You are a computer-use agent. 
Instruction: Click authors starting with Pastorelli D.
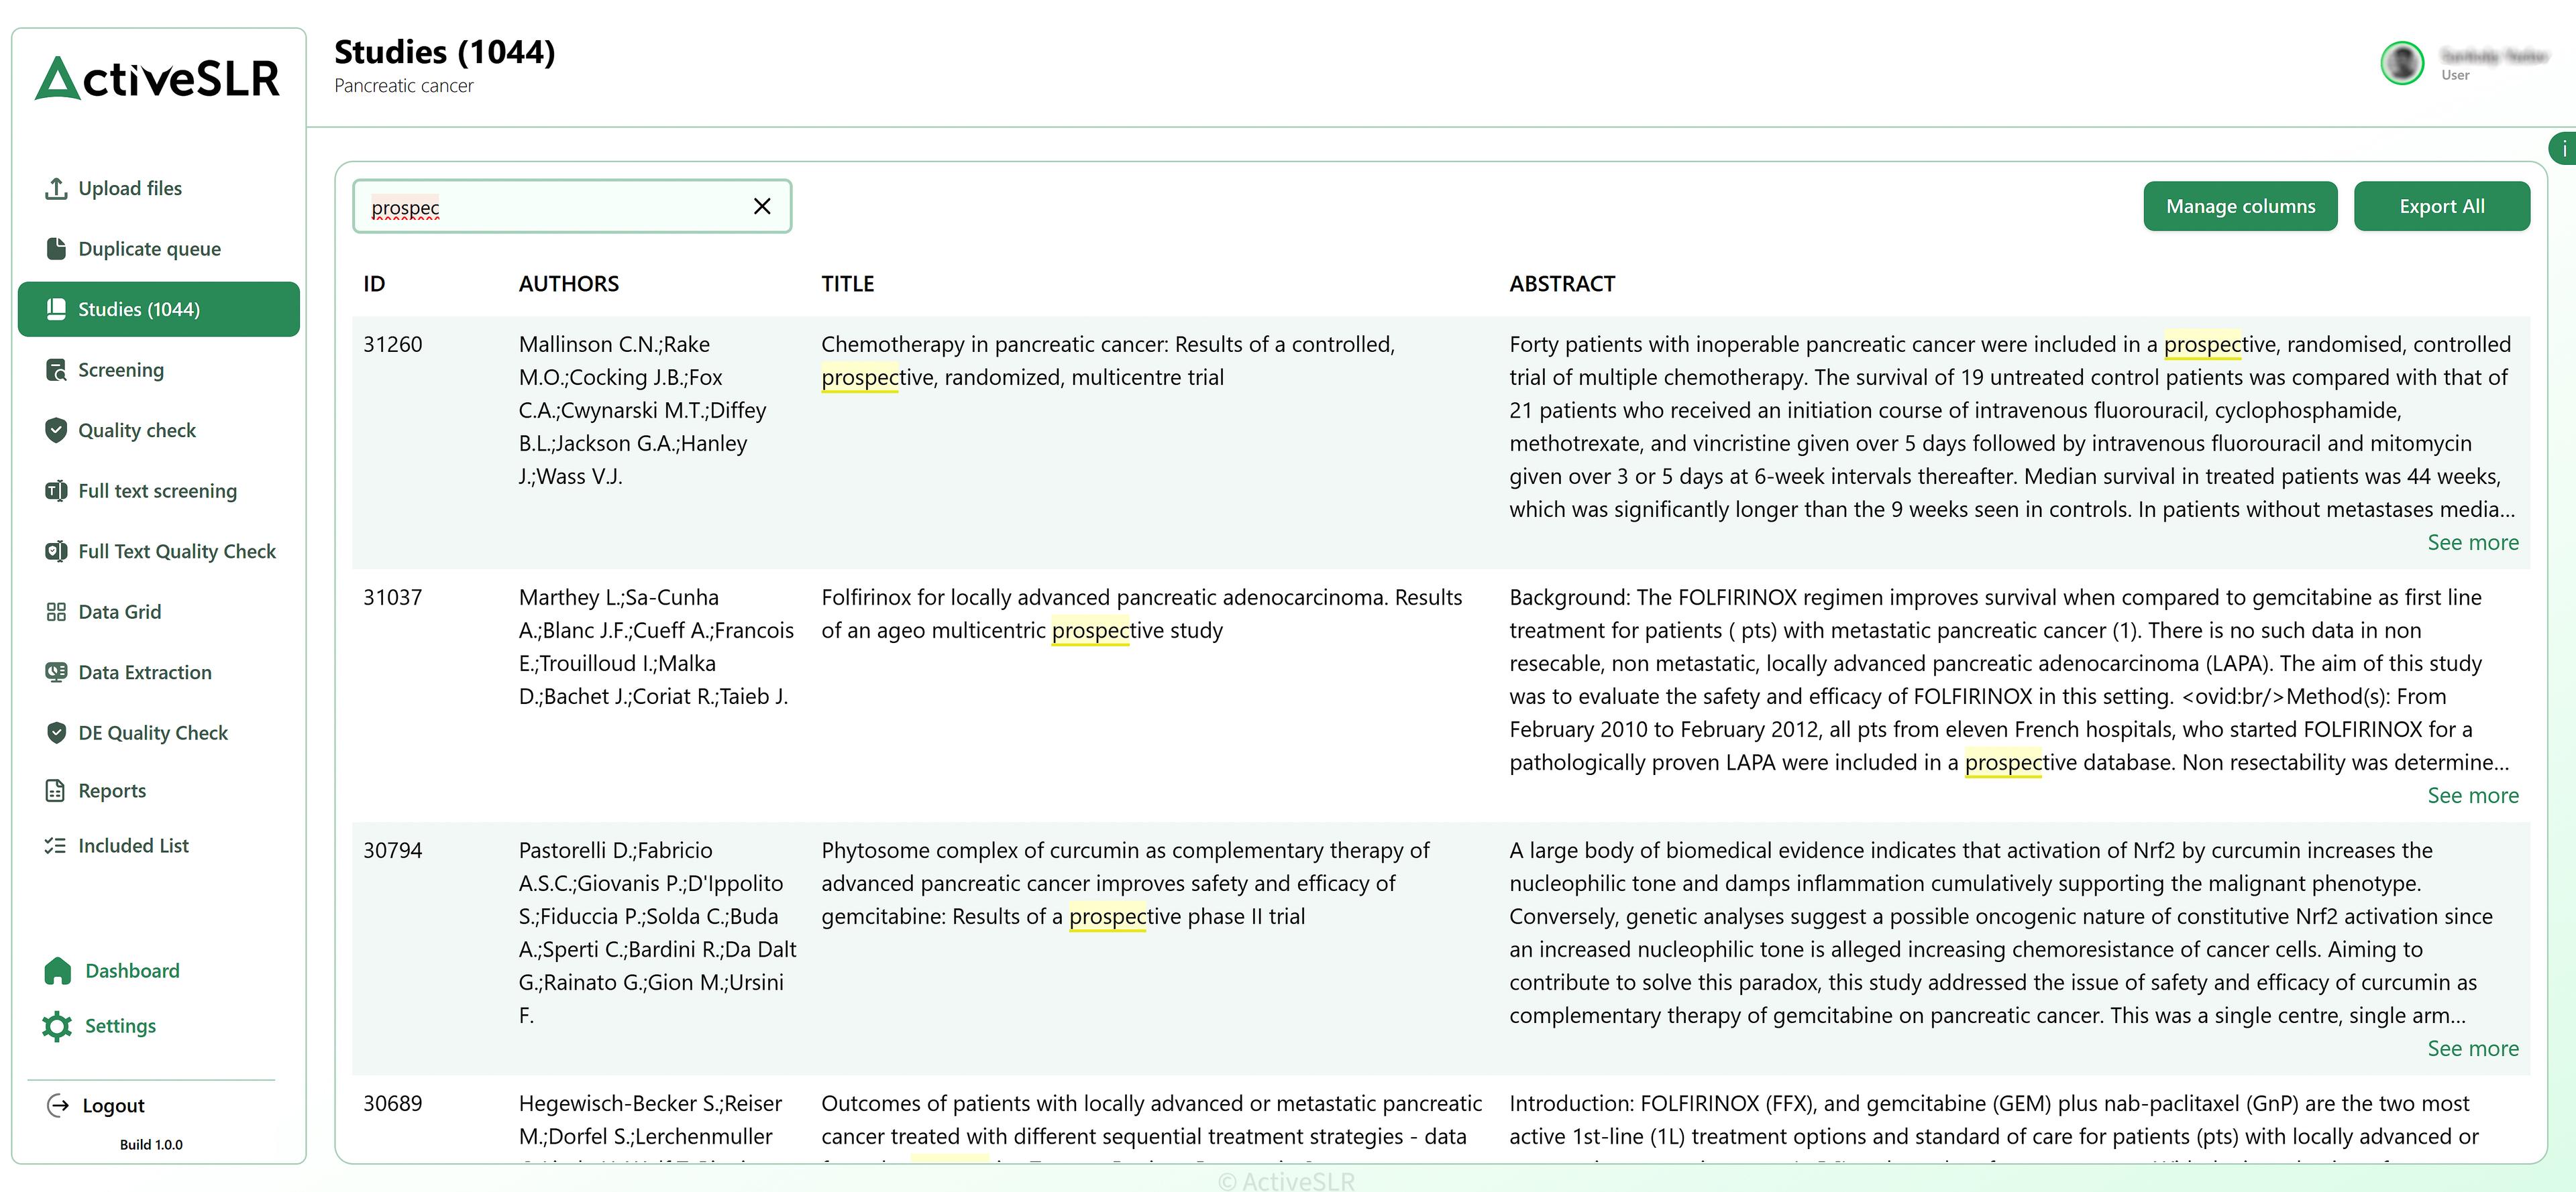[657, 933]
